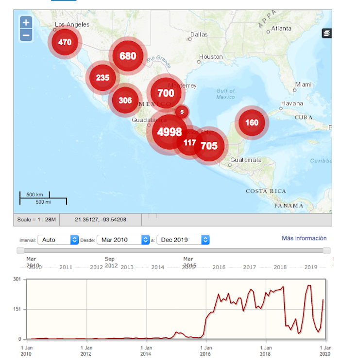Click the left time slider handle

[20, 250]
